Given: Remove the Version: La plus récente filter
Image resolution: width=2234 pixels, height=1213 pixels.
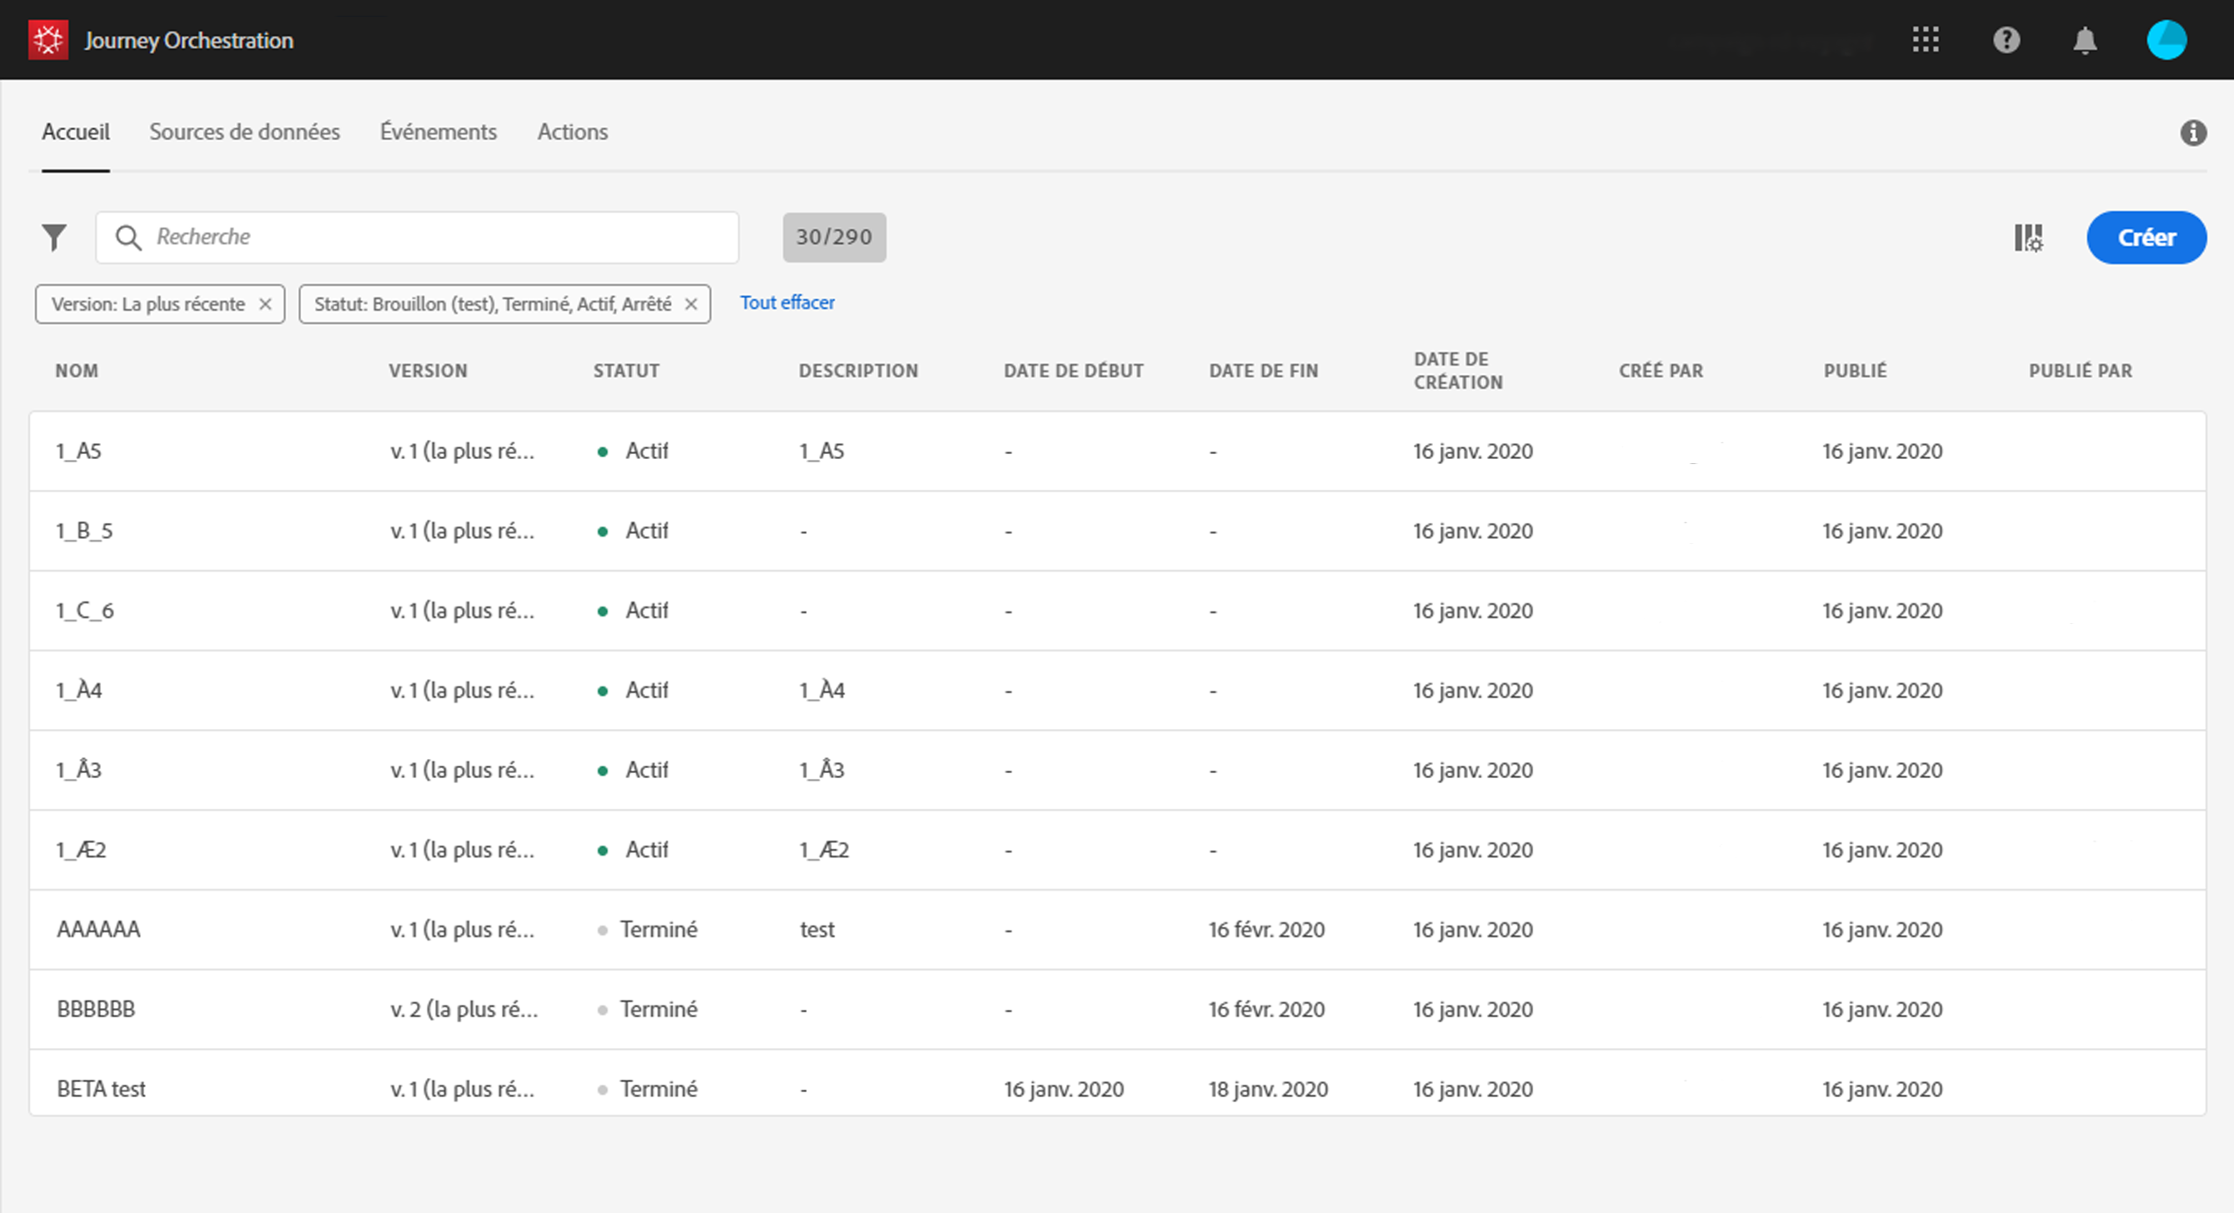Looking at the screenshot, I should coord(265,304).
